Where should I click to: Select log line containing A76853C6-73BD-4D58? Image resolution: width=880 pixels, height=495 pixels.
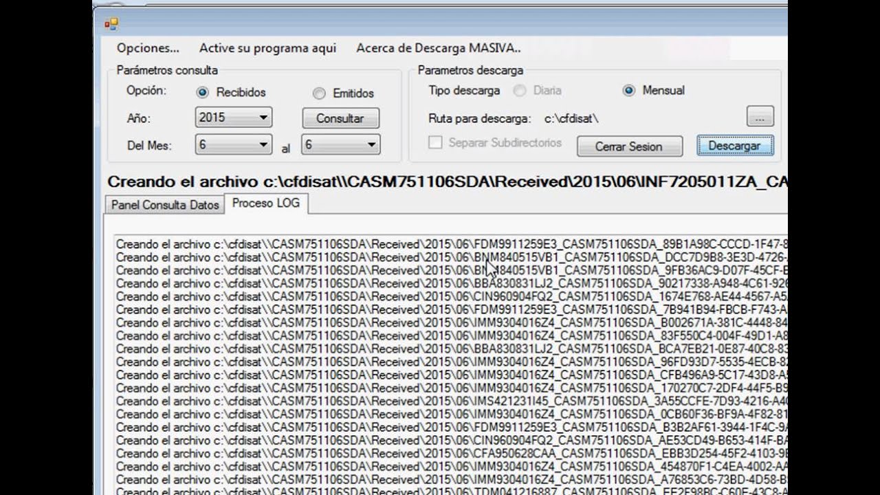coord(452,480)
